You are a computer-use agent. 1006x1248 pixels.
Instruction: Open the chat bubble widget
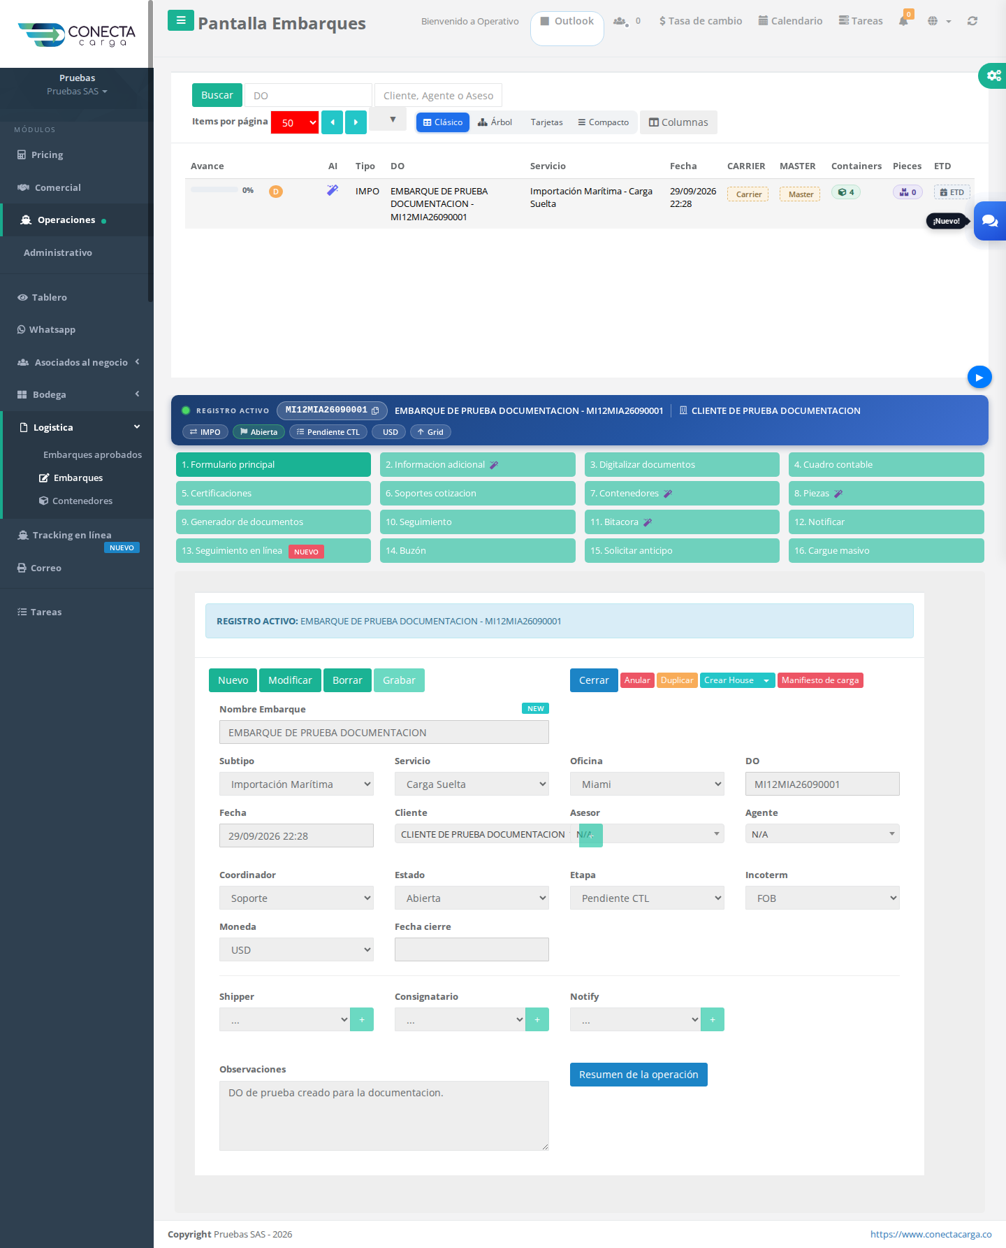pyautogui.click(x=990, y=221)
